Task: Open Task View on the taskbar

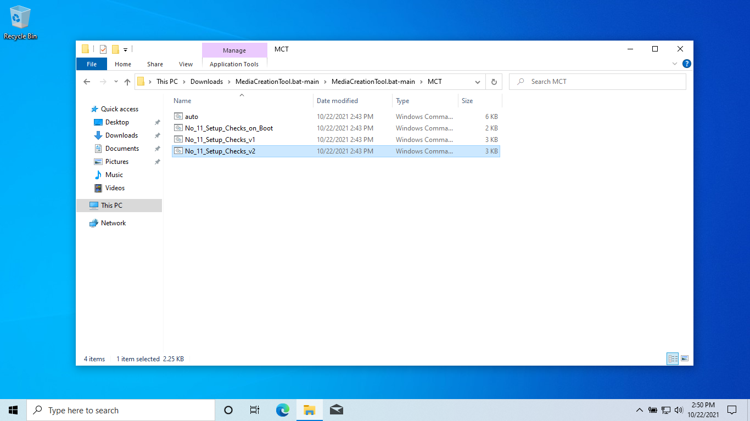Action: pos(255,410)
